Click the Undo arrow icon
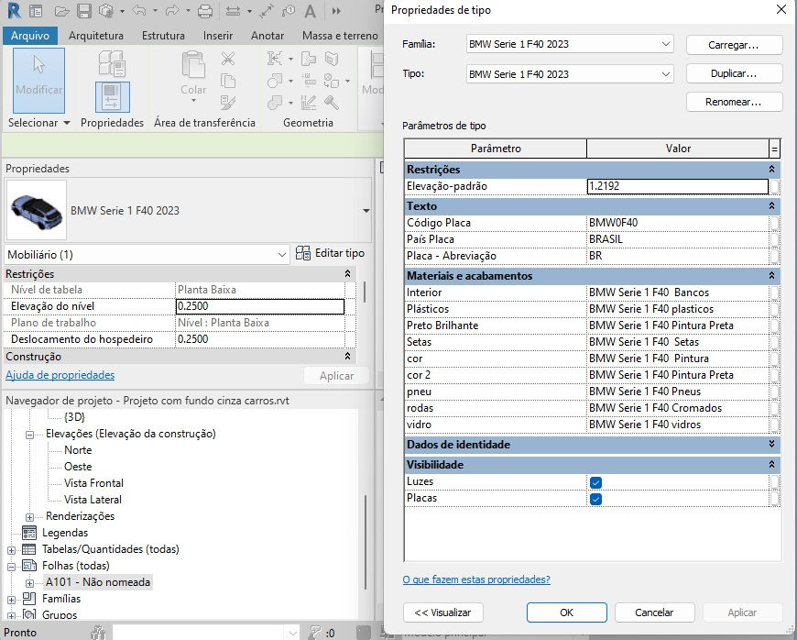 tap(139, 11)
